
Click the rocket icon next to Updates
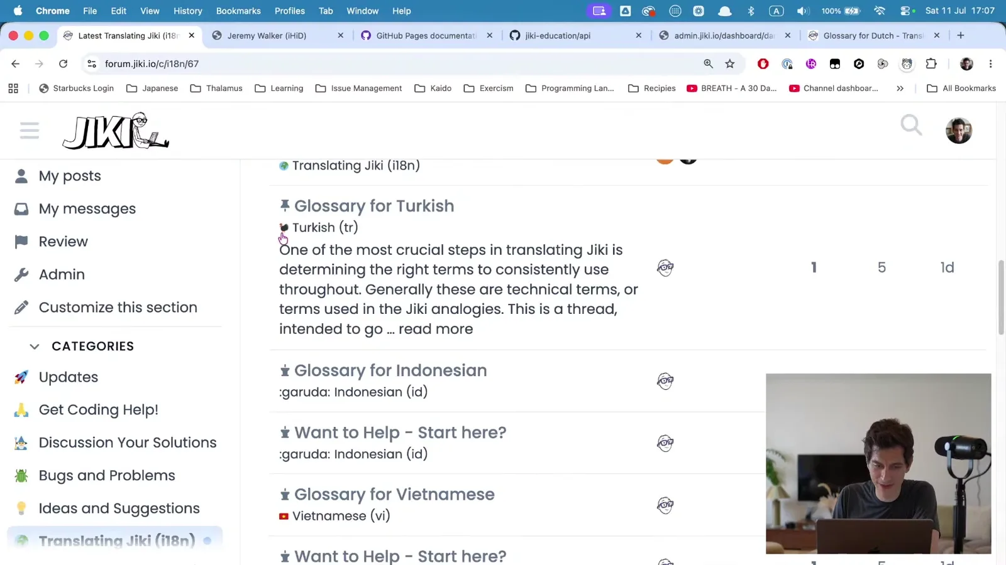tap(21, 377)
